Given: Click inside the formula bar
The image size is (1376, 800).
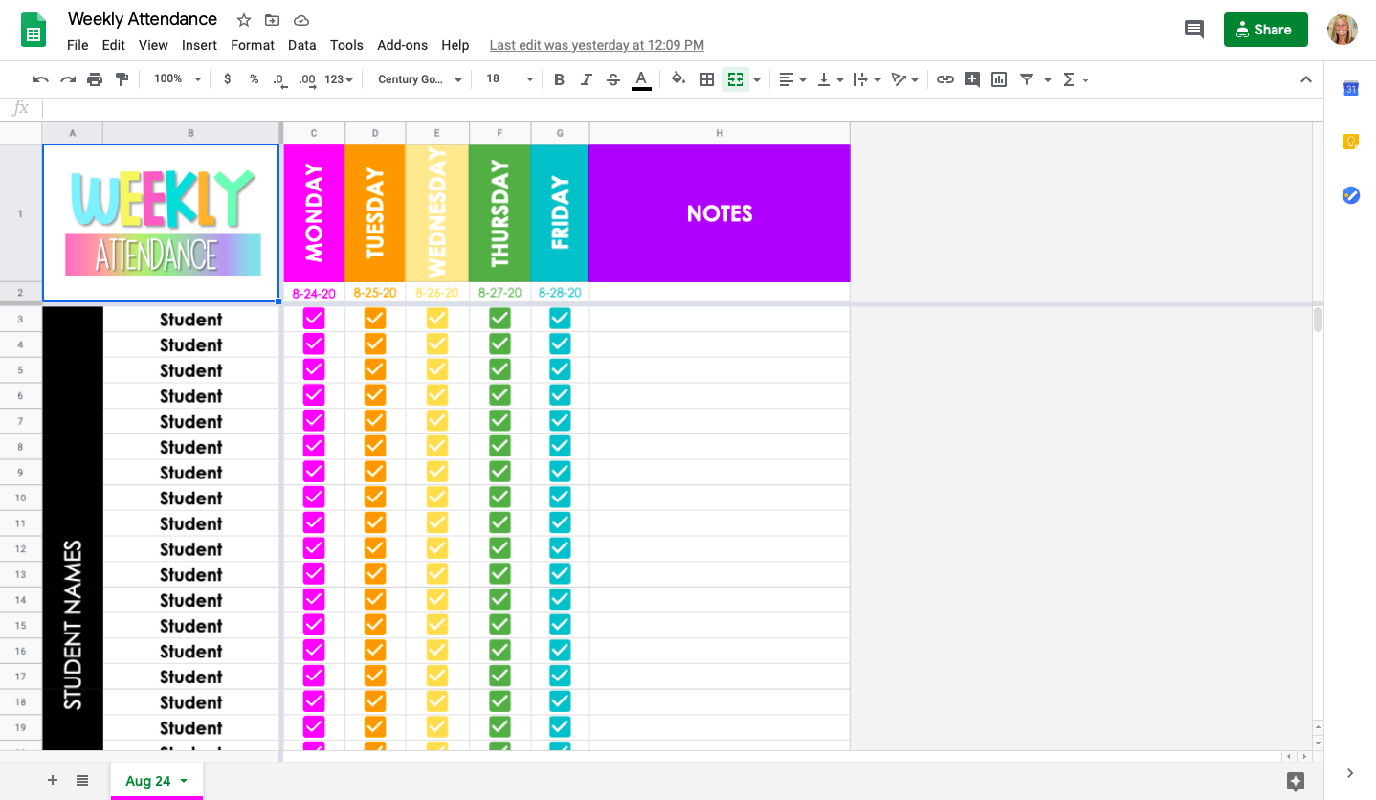Looking at the screenshot, I should pos(383,108).
